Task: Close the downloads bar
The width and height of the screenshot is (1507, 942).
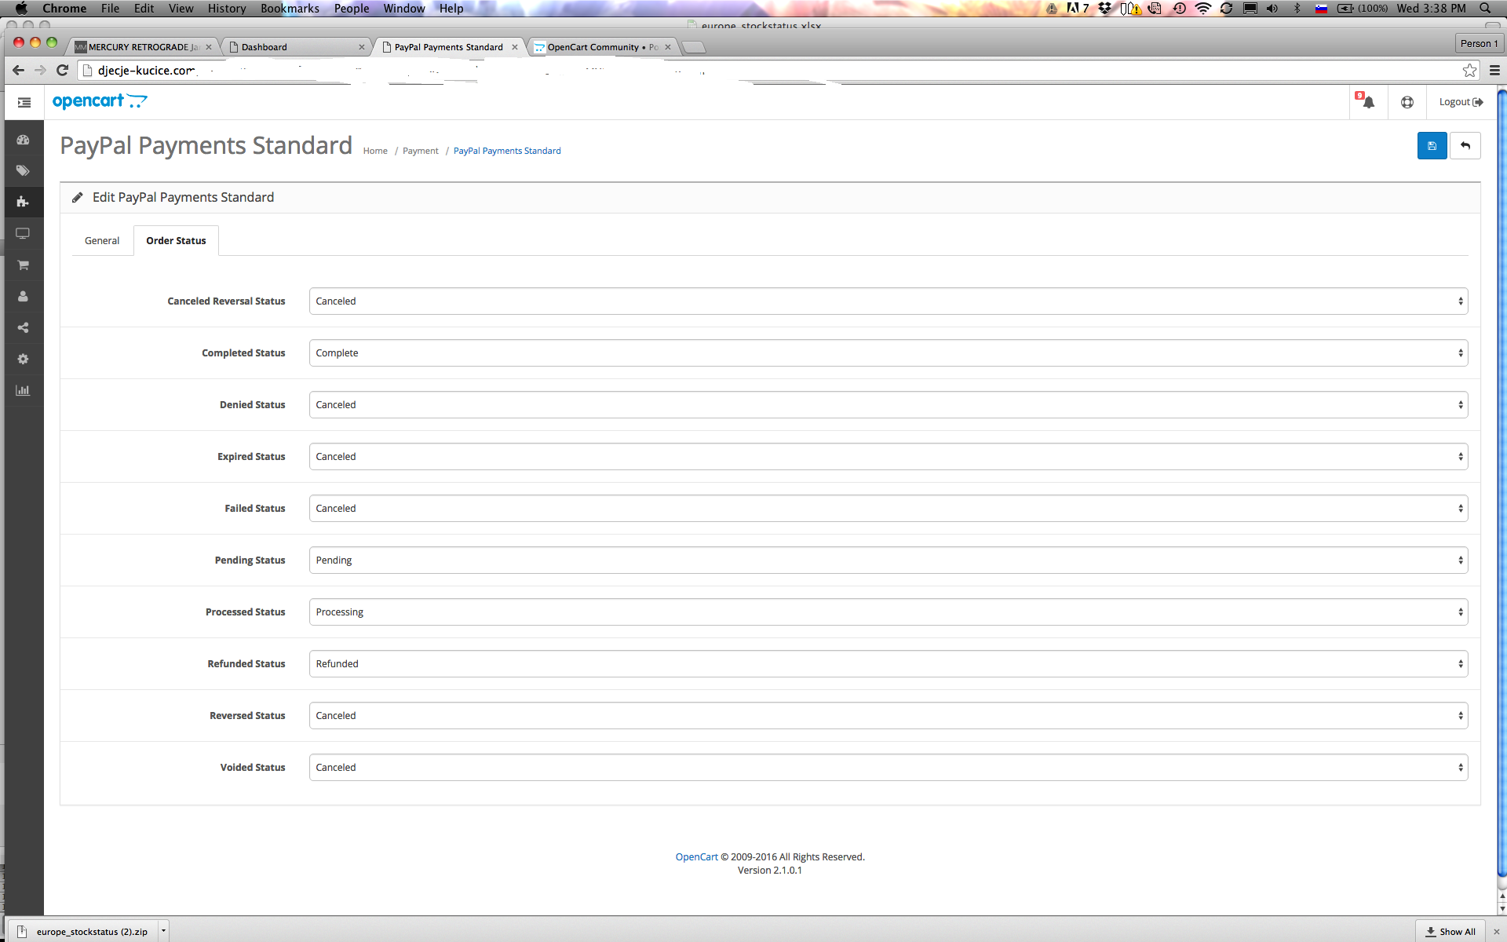Action: tap(1496, 932)
